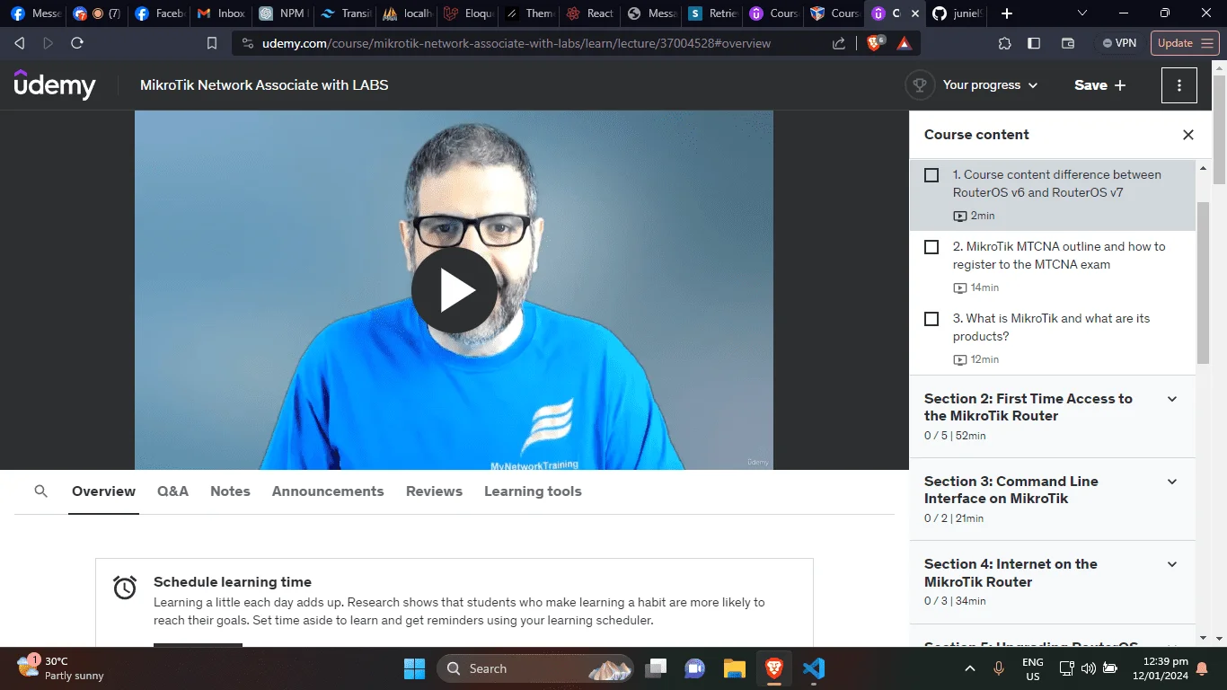Open the weather widget
Viewport: 1227px width, 690px height.
(x=61, y=668)
